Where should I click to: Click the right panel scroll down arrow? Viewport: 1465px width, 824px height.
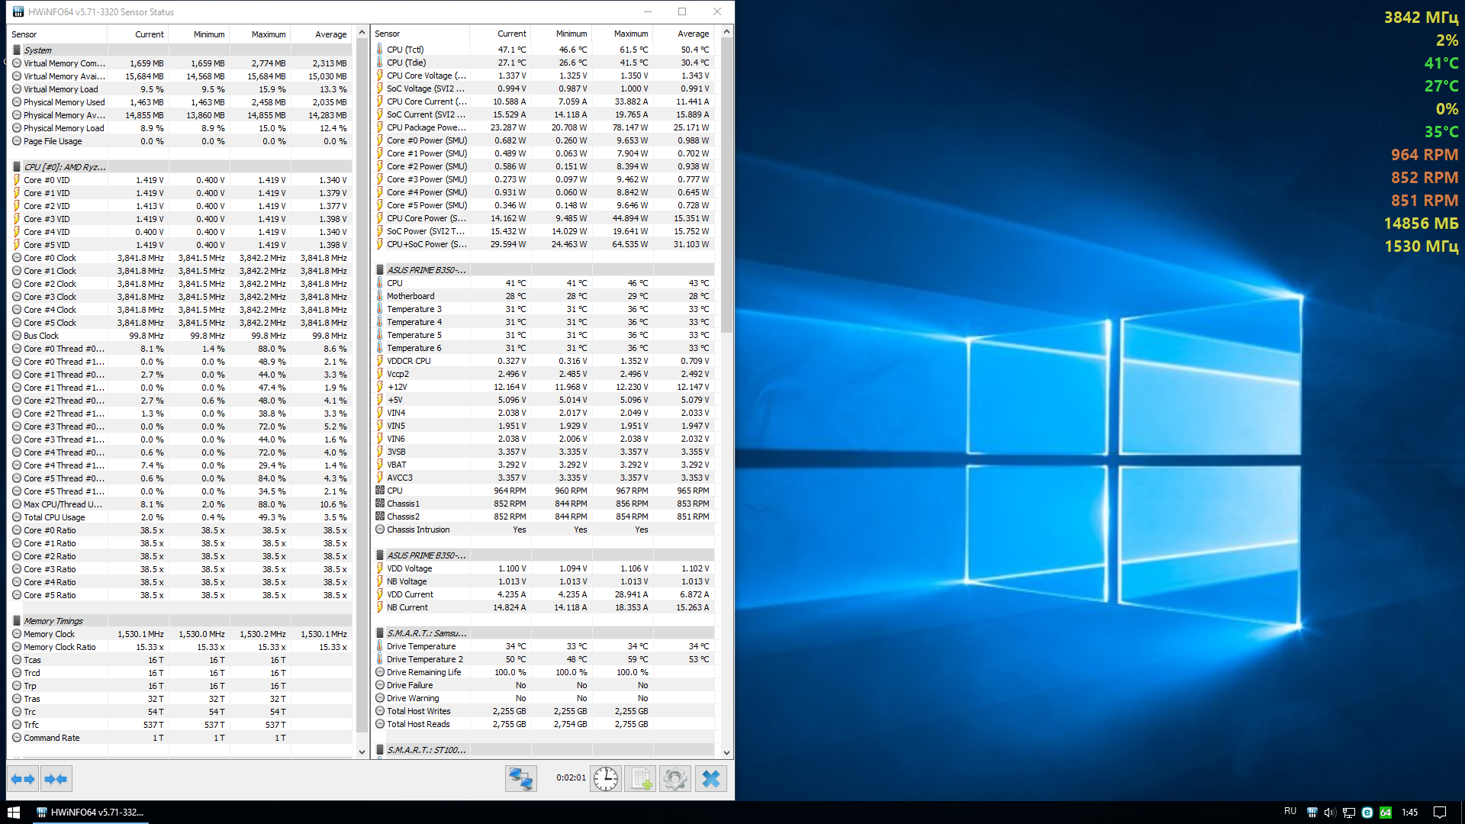(x=726, y=752)
